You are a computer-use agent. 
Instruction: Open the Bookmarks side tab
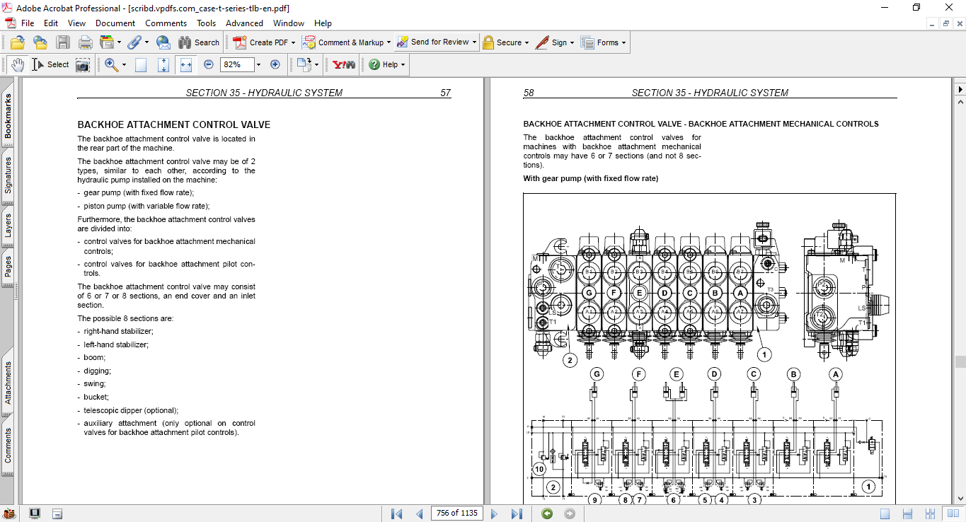click(8, 116)
